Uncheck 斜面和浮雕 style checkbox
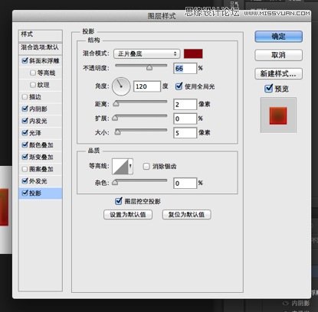318x312 pixels. point(25,60)
